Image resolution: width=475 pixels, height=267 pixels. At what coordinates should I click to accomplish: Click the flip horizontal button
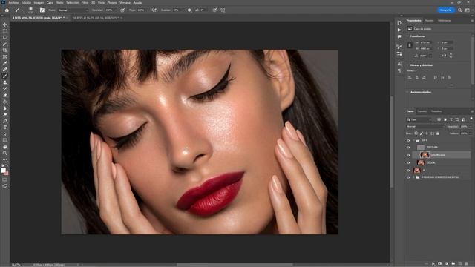coord(444,56)
